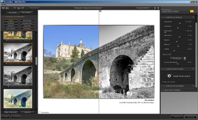The image size is (198, 120).
Task: Click the Cancelar button
Action: 177,117
